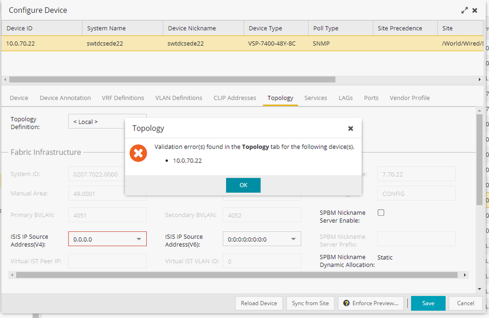The width and height of the screenshot is (489, 318).
Task: Click the red validation error icon
Action: 138,154
